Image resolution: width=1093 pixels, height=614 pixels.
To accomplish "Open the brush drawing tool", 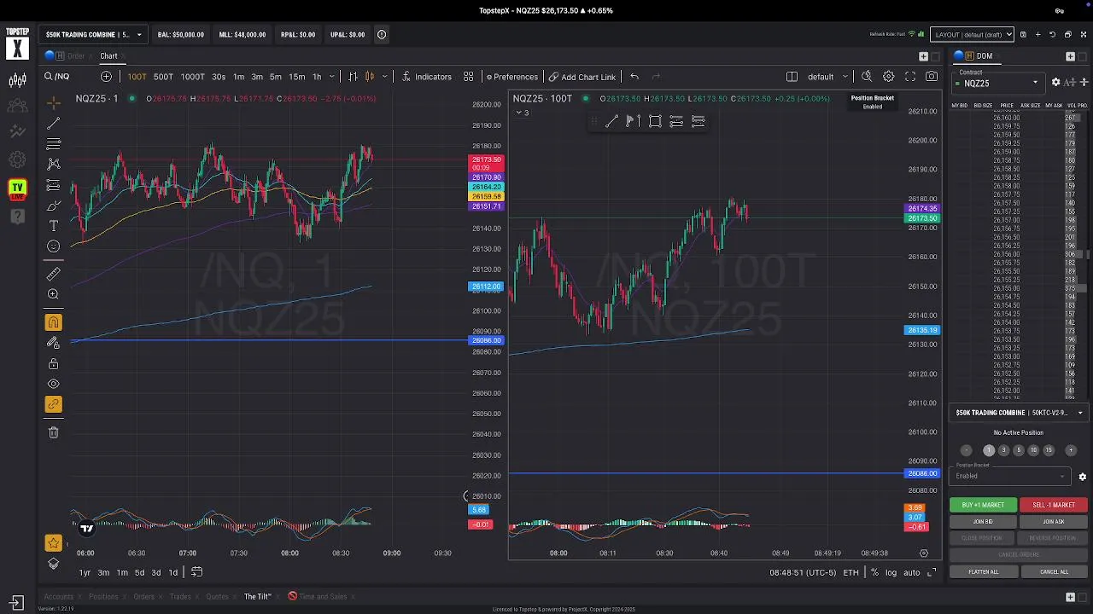I will coord(53,206).
